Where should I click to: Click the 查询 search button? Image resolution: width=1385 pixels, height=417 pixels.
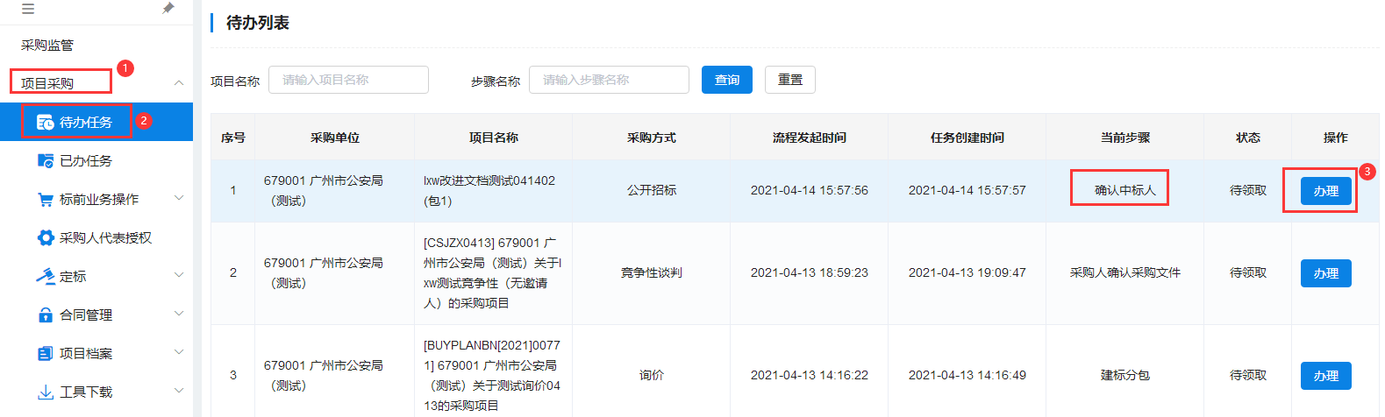coord(726,80)
